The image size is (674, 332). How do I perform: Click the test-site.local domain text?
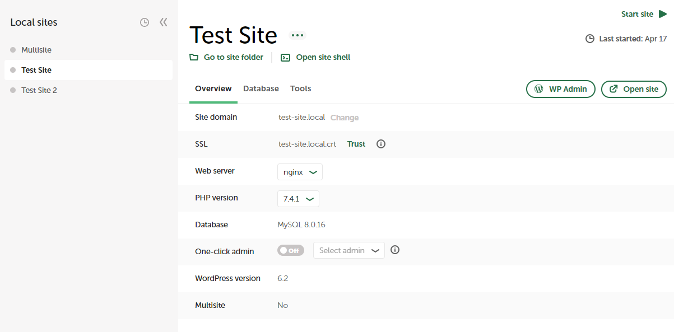pos(301,118)
